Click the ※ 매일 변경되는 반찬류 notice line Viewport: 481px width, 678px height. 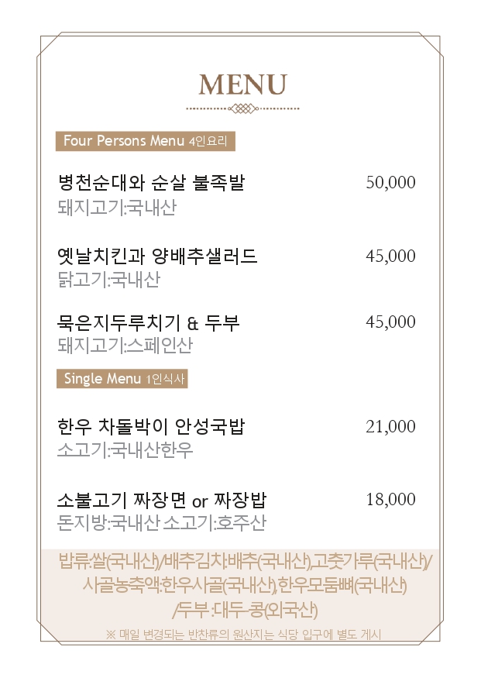(242, 635)
